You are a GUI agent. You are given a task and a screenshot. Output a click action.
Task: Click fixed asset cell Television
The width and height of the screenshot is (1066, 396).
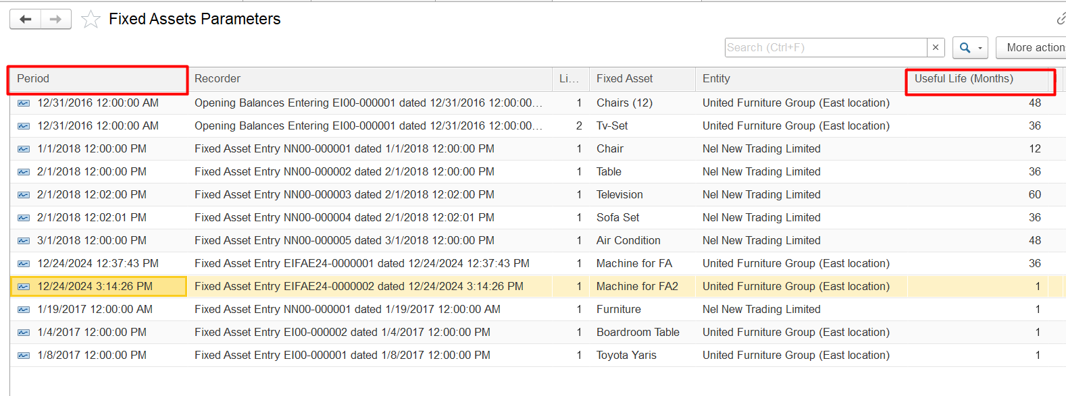click(x=619, y=195)
